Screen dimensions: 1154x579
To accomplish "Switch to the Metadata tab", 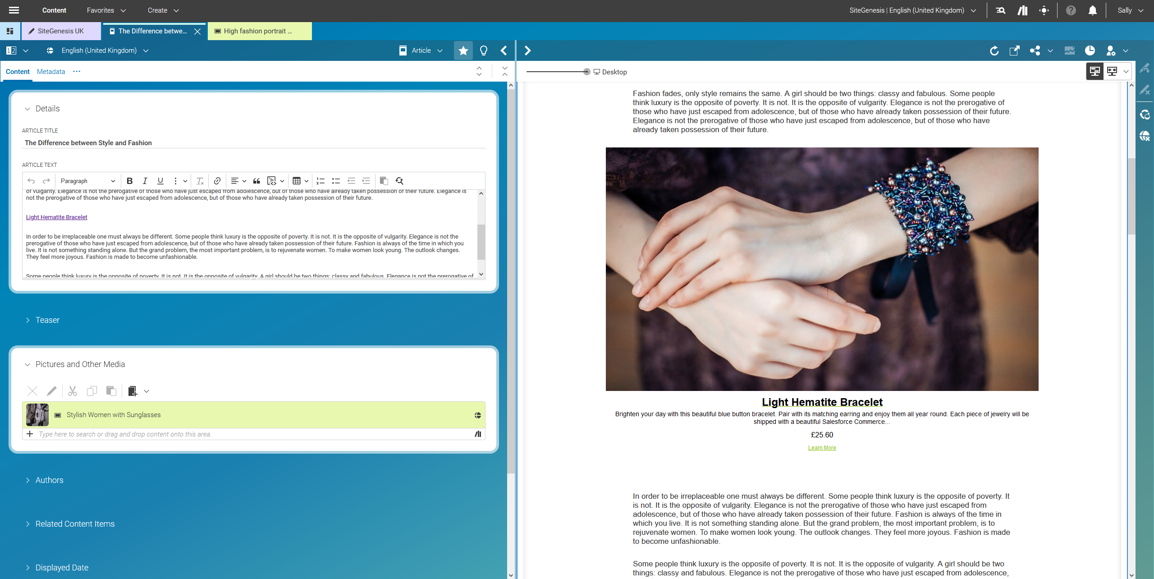I will coord(51,71).
